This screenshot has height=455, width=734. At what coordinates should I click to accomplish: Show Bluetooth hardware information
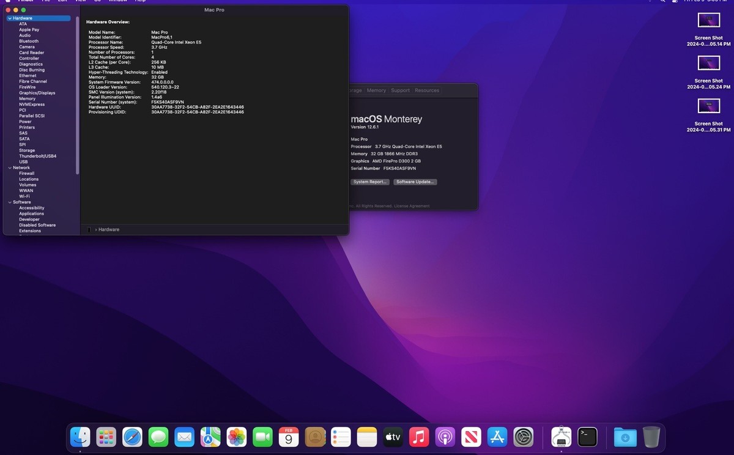[x=29, y=41]
